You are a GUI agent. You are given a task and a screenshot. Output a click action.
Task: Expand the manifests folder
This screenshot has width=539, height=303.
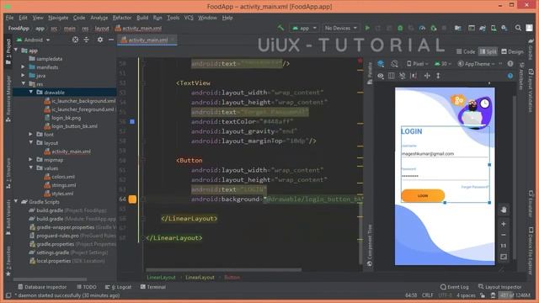23,67
